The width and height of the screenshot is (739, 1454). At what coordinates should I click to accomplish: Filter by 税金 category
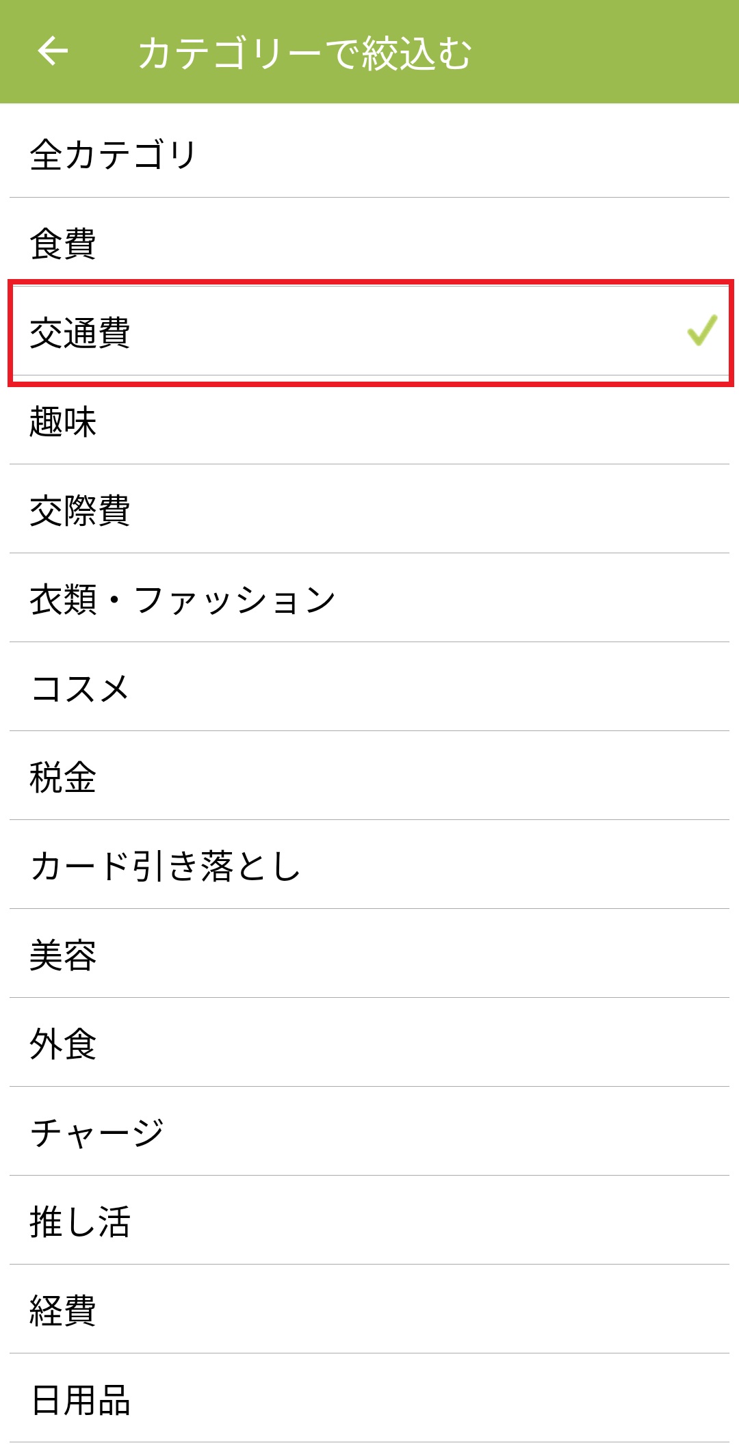63,777
